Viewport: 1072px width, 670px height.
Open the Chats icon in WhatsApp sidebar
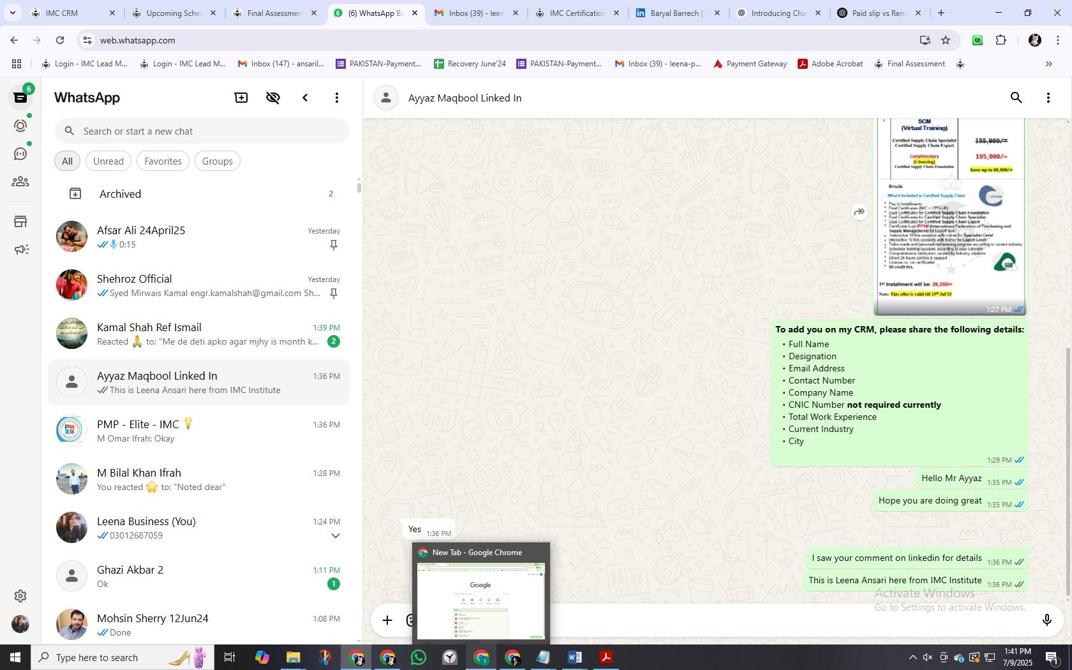coord(20,98)
